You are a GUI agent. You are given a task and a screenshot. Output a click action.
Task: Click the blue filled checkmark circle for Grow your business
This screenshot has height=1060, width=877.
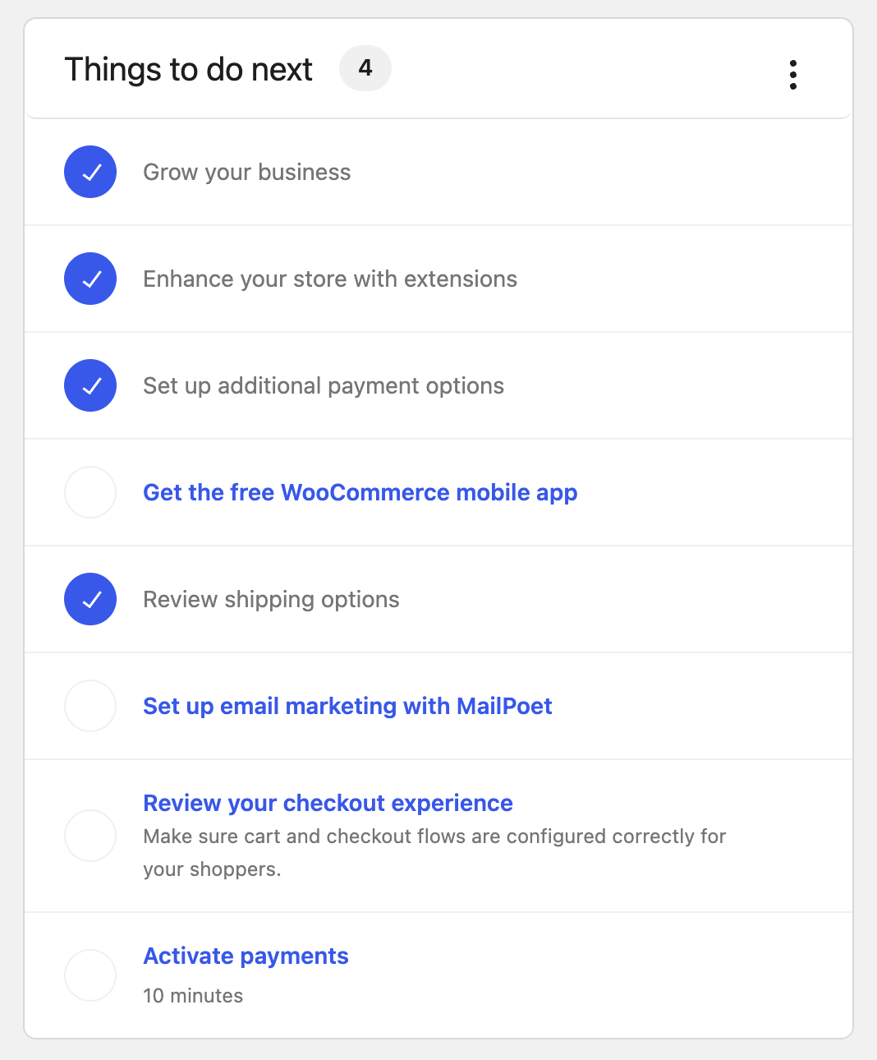click(x=90, y=172)
